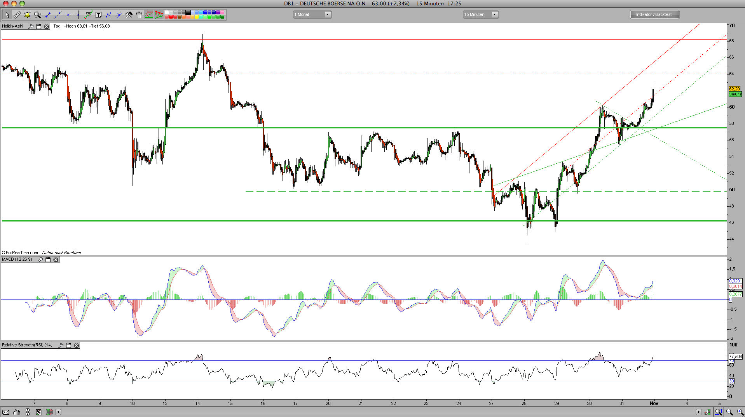
Task: Select the Relative Strength(RSI) (14) label
Action: pos(27,345)
